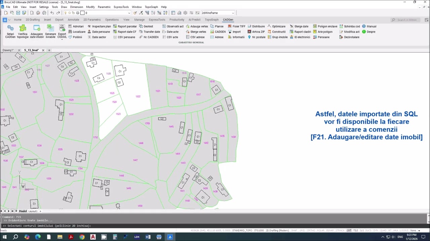Show hidden tray icons chevron

tap(383, 237)
